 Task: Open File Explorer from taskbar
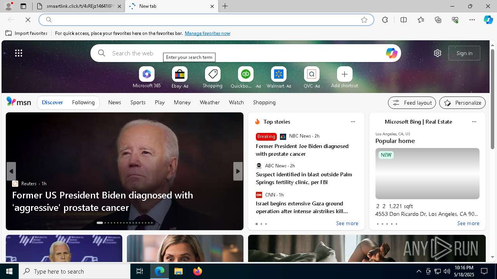coord(178,271)
